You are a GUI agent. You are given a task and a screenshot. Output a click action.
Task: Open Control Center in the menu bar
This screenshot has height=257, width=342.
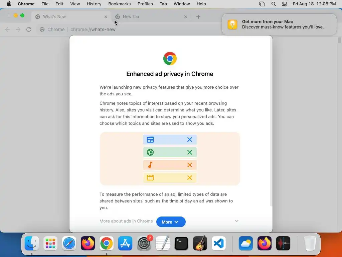coord(285,4)
